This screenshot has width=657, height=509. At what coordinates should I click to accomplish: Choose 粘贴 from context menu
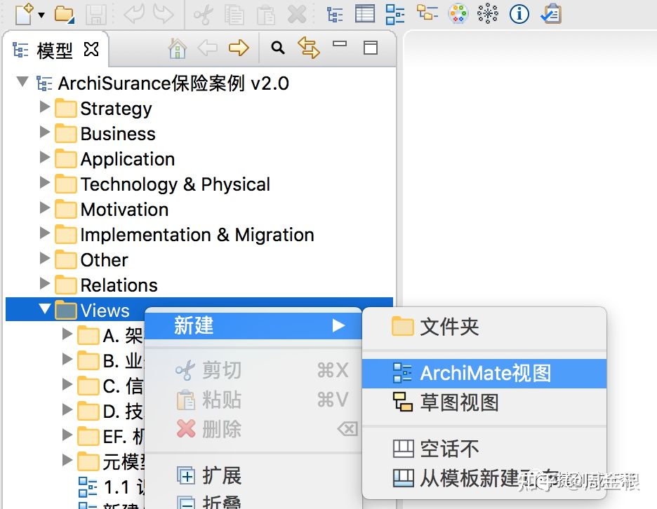coord(253,400)
